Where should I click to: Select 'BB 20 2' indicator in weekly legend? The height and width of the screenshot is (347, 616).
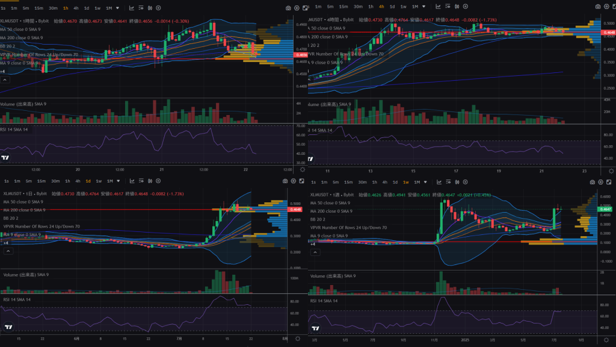(318, 219)
